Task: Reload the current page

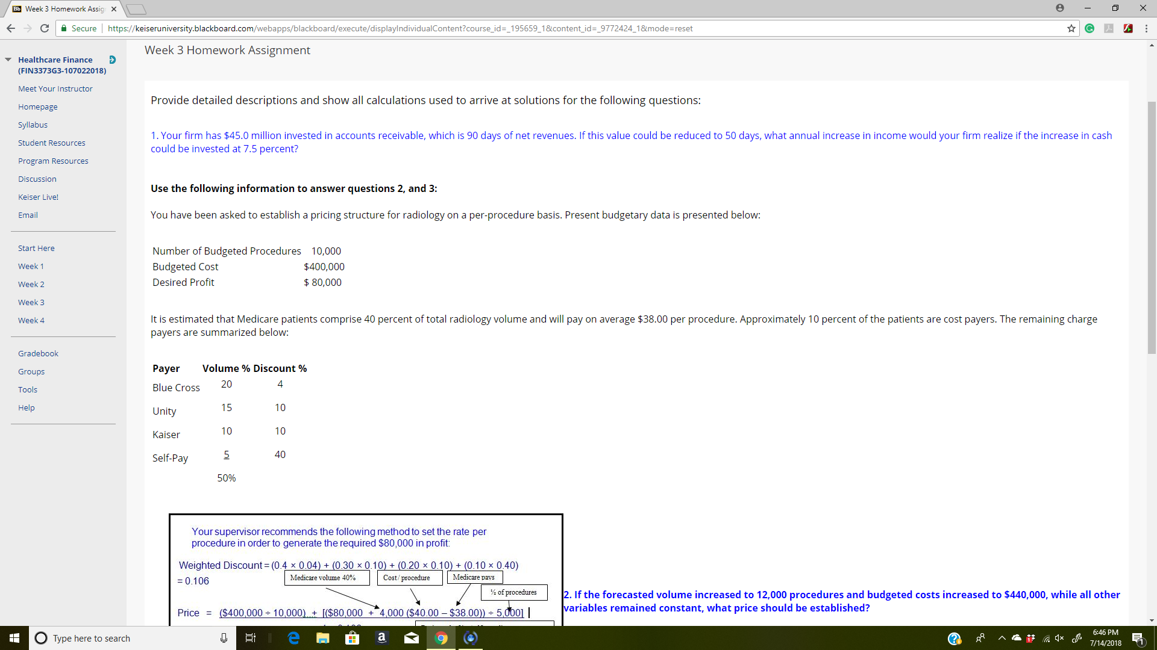Action: [44, 28]
